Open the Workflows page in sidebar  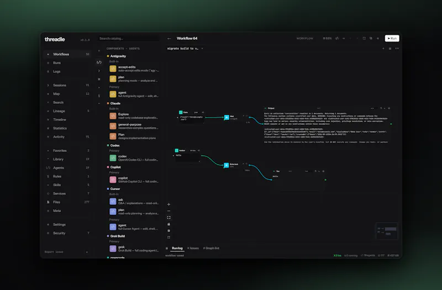[x=67, y=54]
